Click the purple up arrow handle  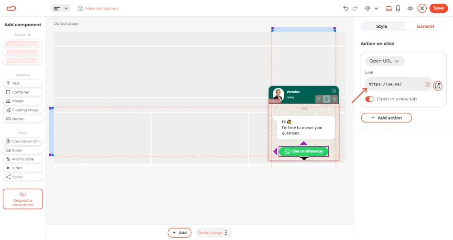[x=303, y=143]
